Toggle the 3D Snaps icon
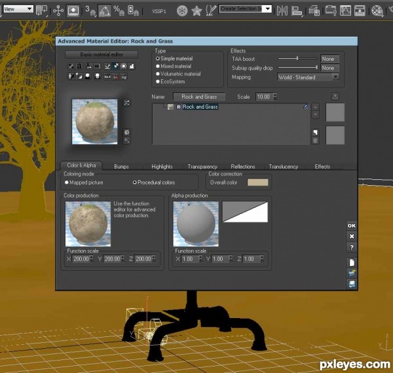The image size is (393, 373). tap(90, 10)
